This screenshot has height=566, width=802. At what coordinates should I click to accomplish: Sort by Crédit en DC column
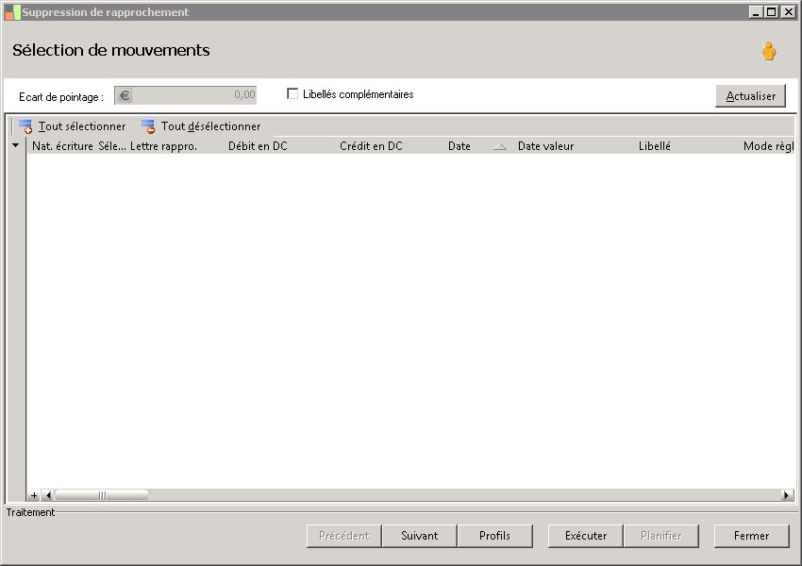coord(371,146)
